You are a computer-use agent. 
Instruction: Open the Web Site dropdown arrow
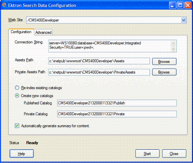point(183,20)
